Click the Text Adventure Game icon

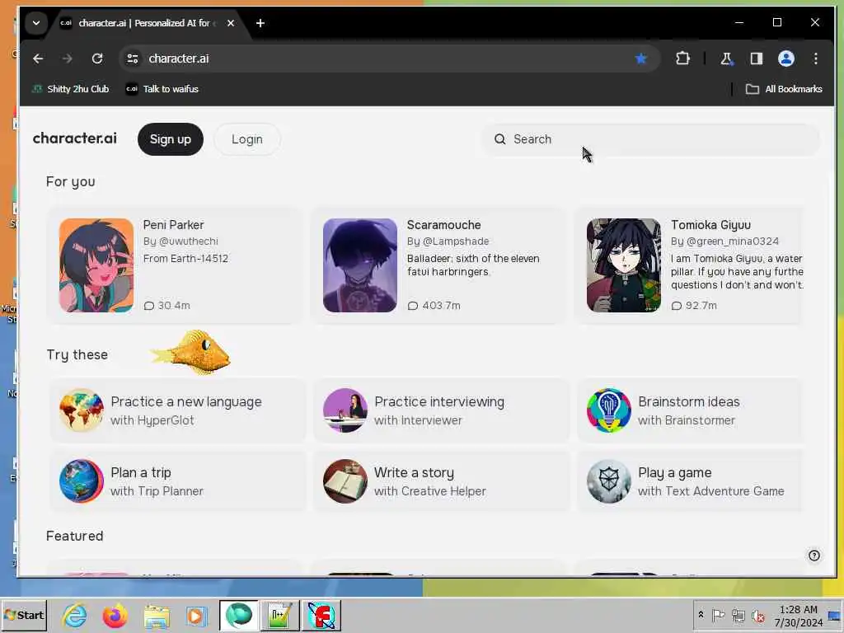point(609,481)
